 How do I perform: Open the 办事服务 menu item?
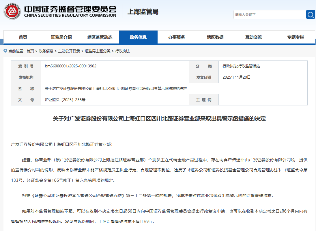pyautogui.click(x=177, y=37)
